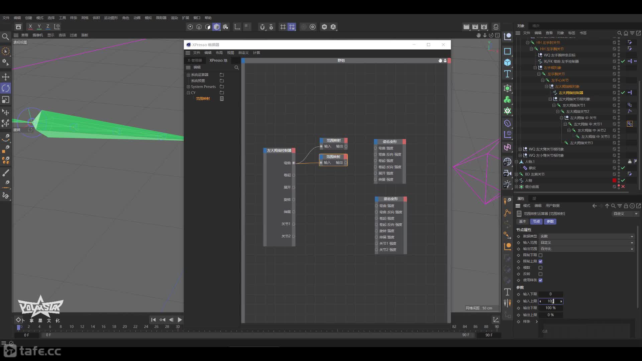This screenshot has height=361, width=642.
Task: Collapse CY folder in XPresso pool
Action: 188,93
